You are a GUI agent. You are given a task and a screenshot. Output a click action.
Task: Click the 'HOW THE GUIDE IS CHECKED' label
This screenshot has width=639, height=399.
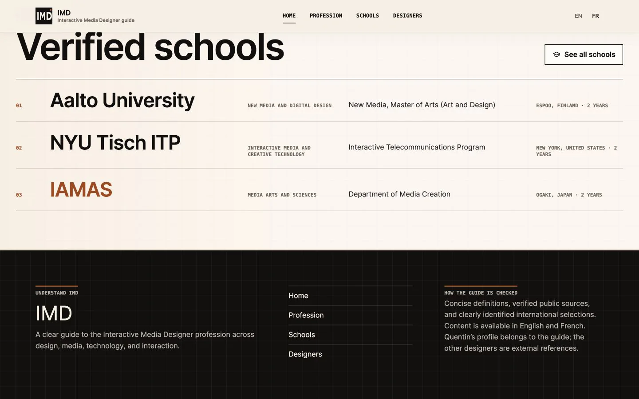pos(481,293)
